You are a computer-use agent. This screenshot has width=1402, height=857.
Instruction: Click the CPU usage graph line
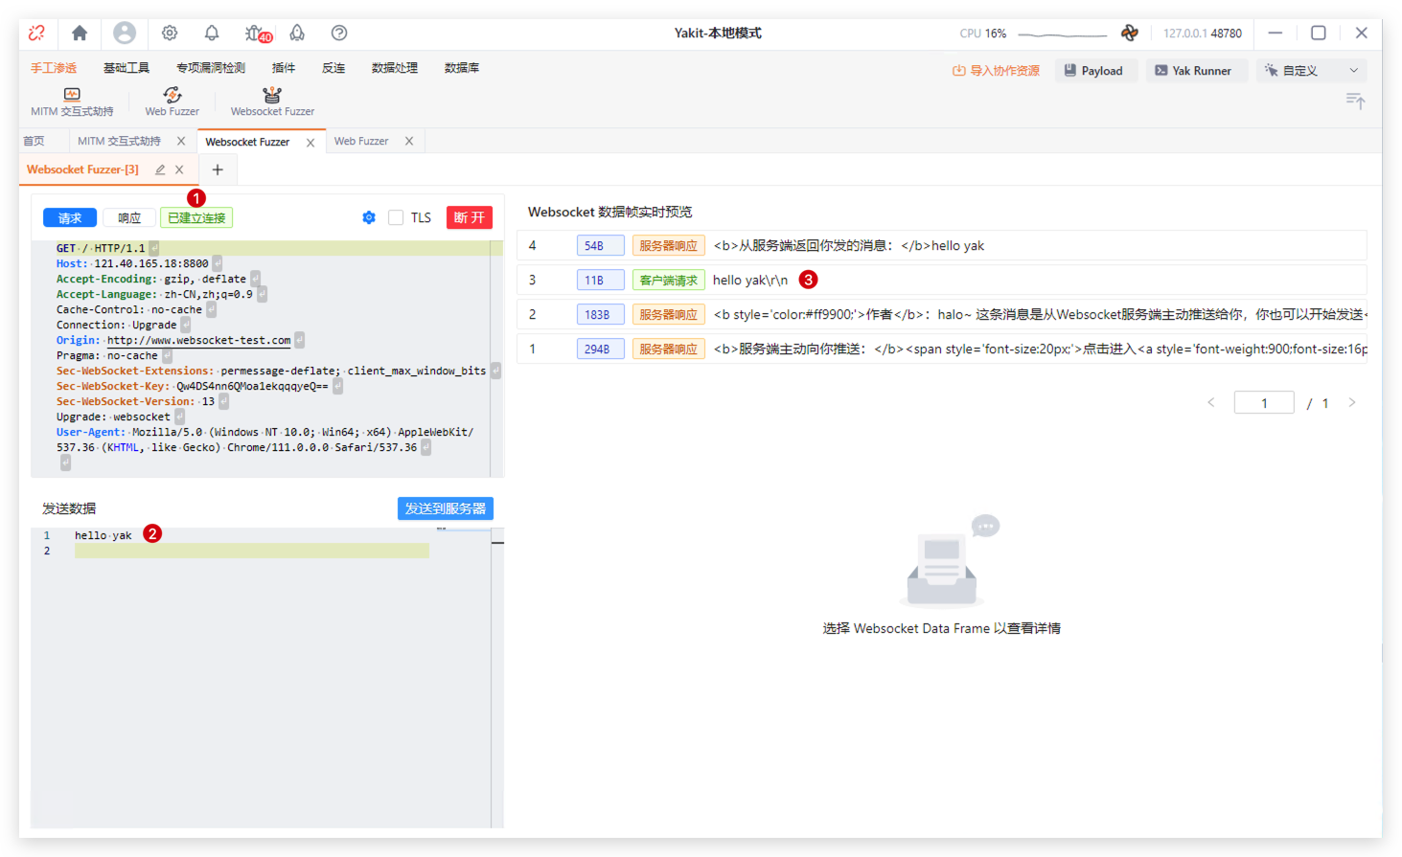pos(1062,34)
